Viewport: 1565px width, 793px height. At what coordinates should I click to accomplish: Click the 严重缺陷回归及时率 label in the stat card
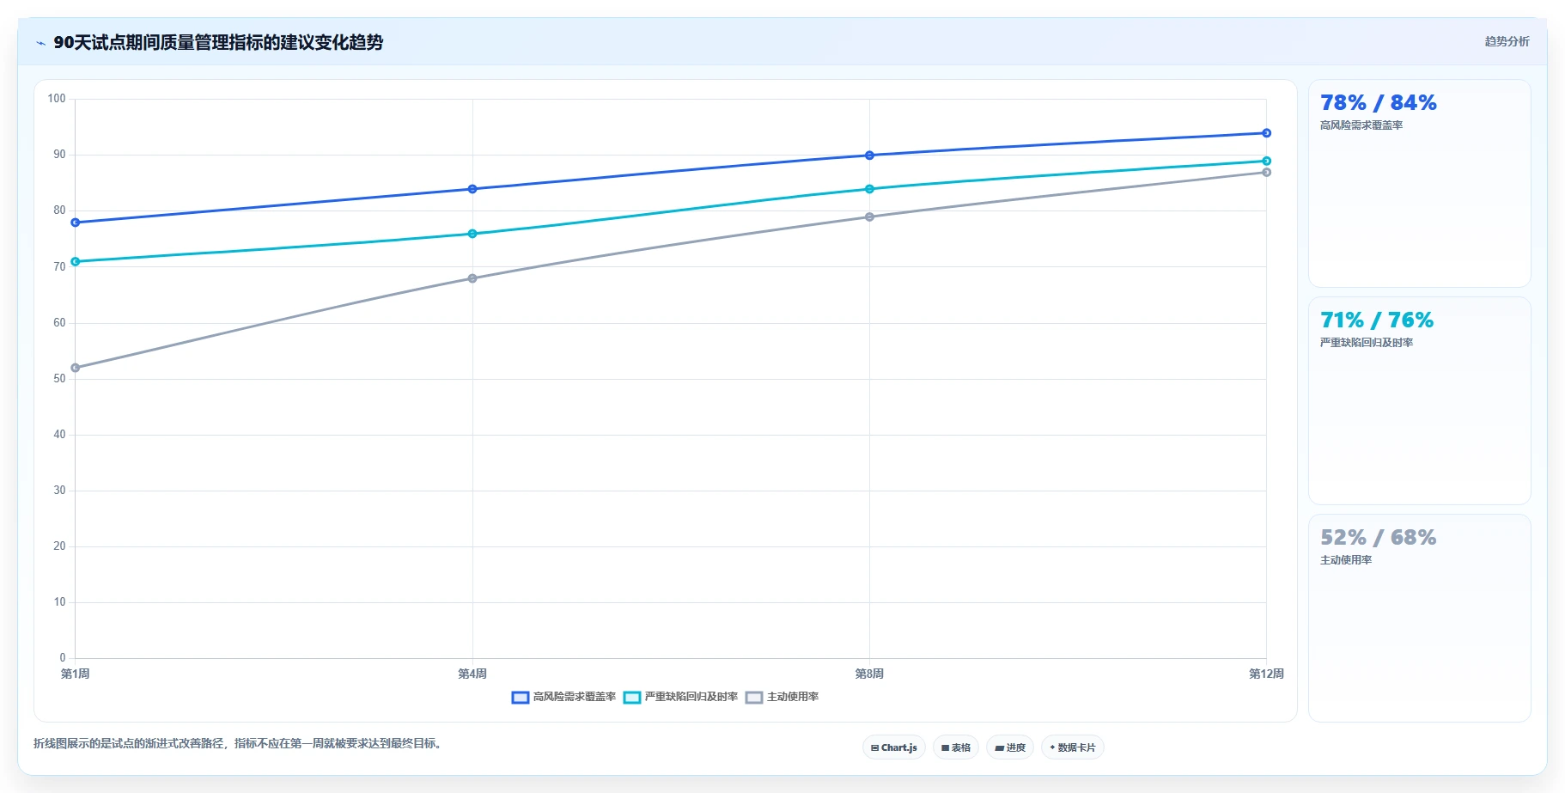[1367, 343]
